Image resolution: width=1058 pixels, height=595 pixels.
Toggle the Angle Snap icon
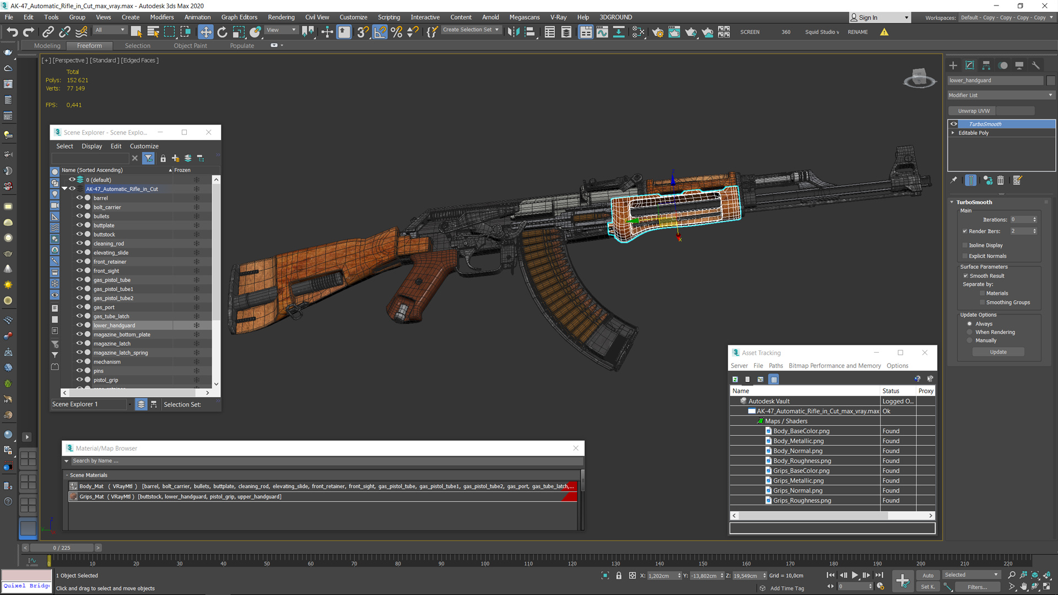(380, 32)
